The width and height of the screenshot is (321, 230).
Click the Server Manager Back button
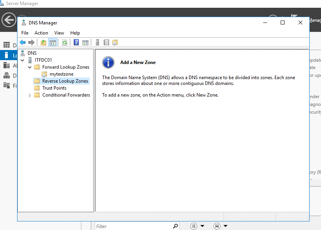[x=9, y=20]
